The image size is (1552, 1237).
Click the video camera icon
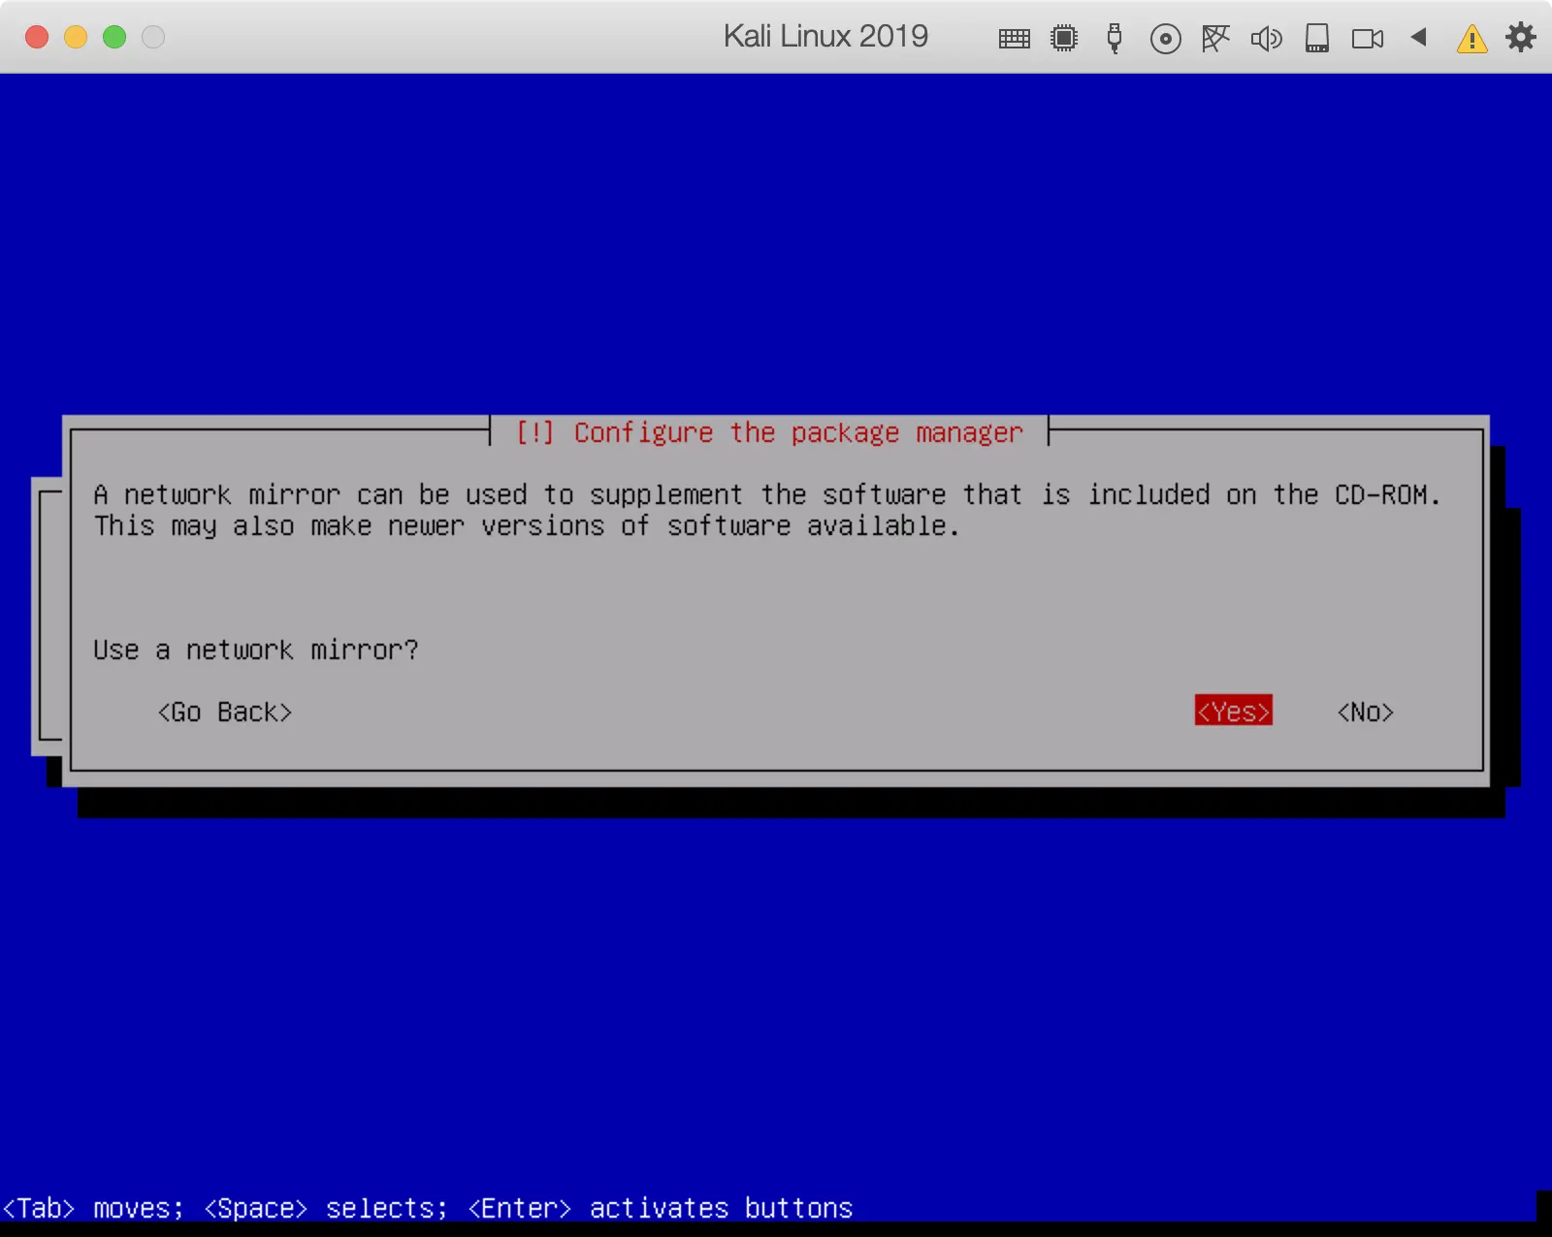[x=1368, y=39]
